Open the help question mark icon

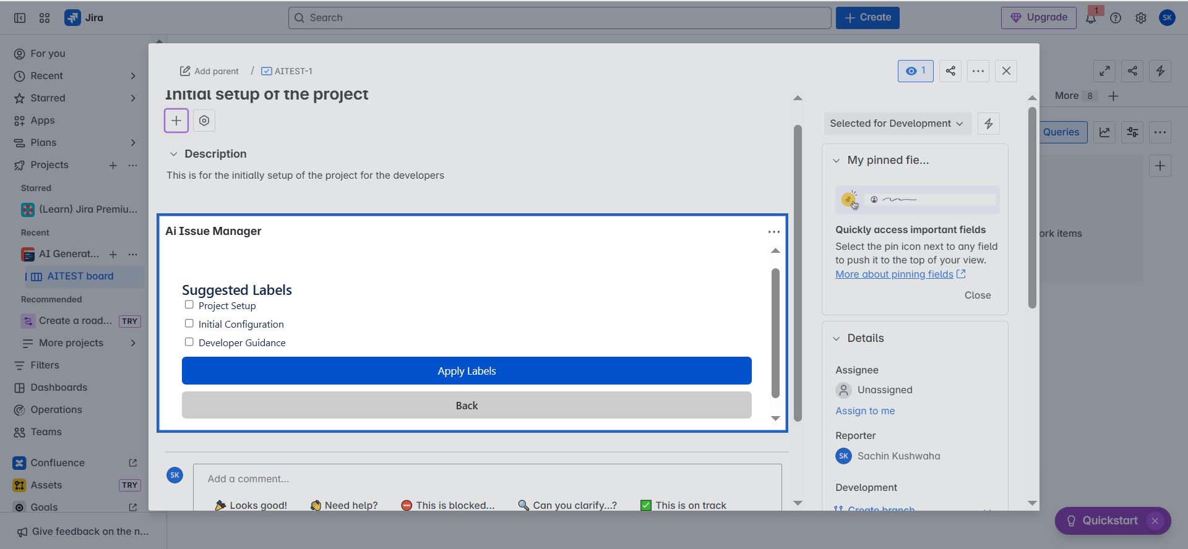tap(1116, 18)
